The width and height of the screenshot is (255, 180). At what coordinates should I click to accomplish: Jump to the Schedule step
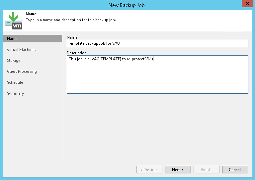(x=15, y=82)
